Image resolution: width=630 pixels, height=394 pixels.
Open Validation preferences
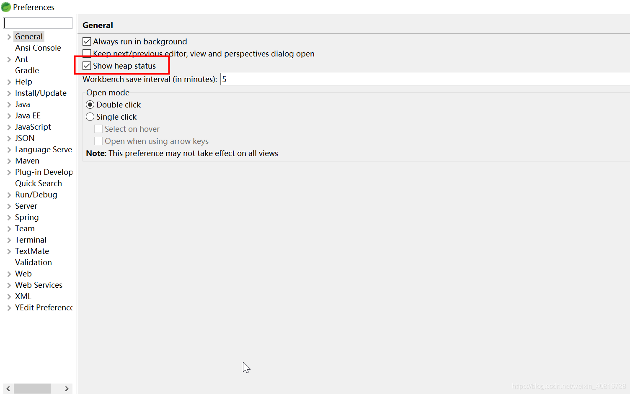pyautogui.click(x=34, y=262)
